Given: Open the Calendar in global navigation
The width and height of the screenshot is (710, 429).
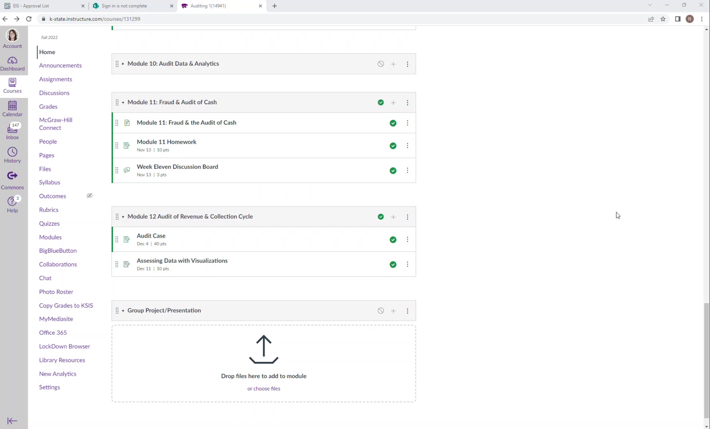Looking at the screenshot, I should click(x=12, y=109).
